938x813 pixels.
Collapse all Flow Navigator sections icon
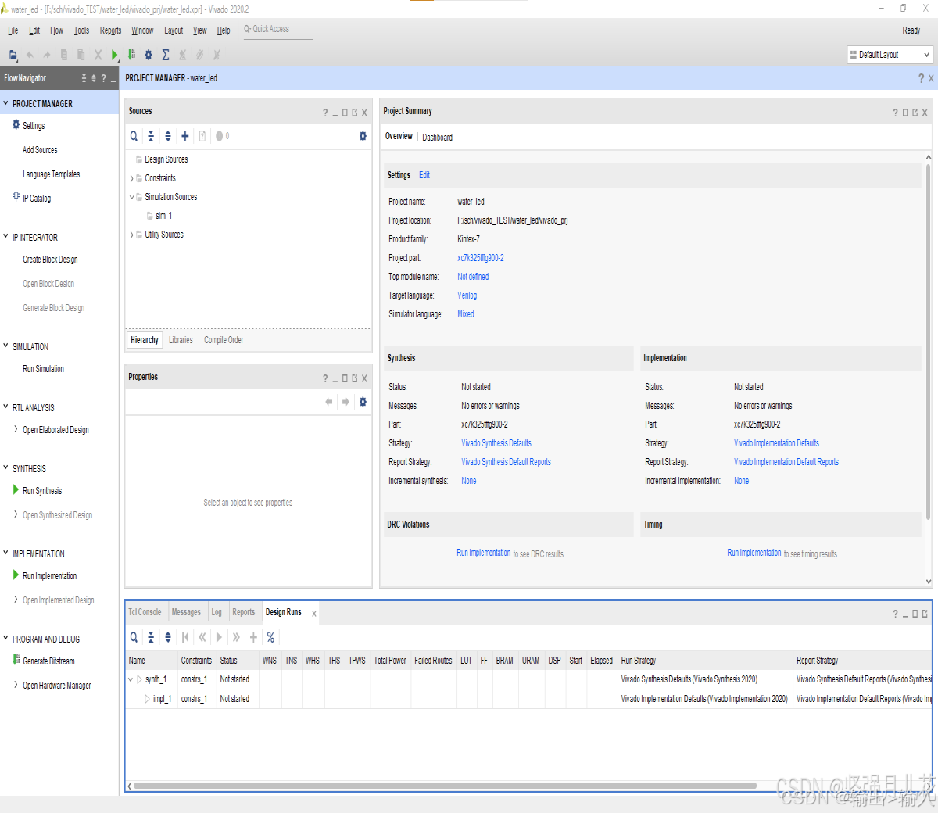point(84,78)
